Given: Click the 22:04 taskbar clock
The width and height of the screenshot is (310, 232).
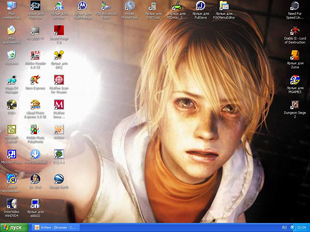Looking at the screenshot, I should click(x=302, y=227).
